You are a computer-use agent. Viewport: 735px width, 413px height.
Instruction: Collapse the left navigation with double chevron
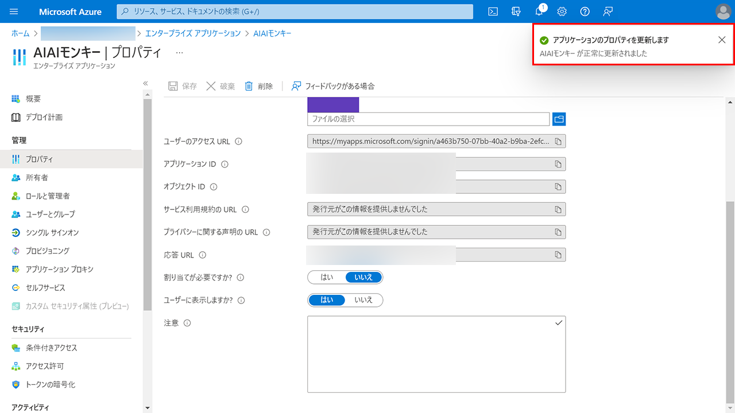(146, 84)
